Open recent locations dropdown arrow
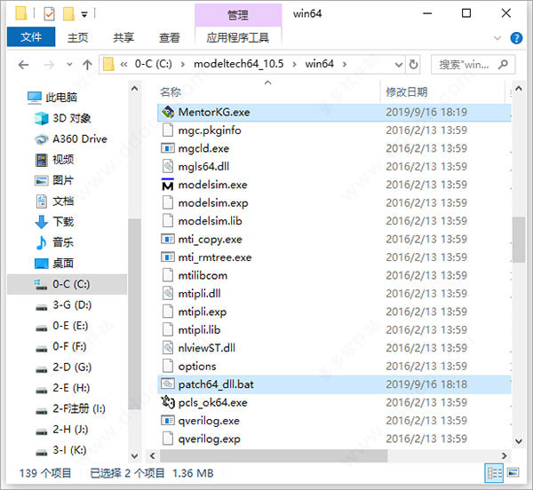 69,64
